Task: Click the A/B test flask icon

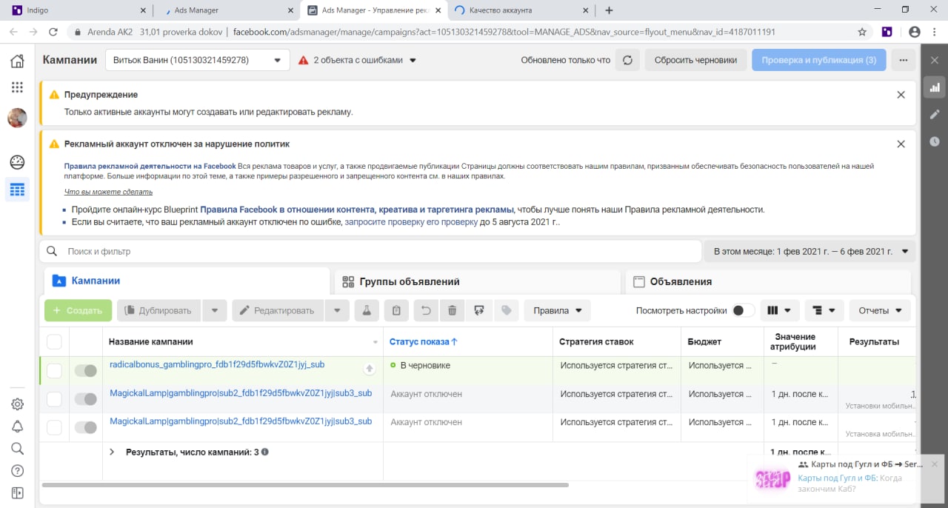Action: [366, 310]
